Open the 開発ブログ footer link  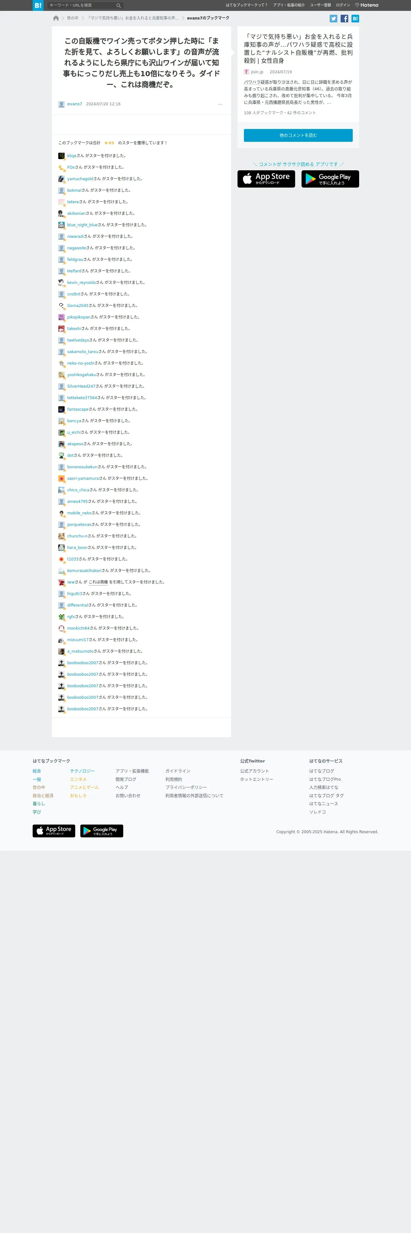tap(126, 779)
